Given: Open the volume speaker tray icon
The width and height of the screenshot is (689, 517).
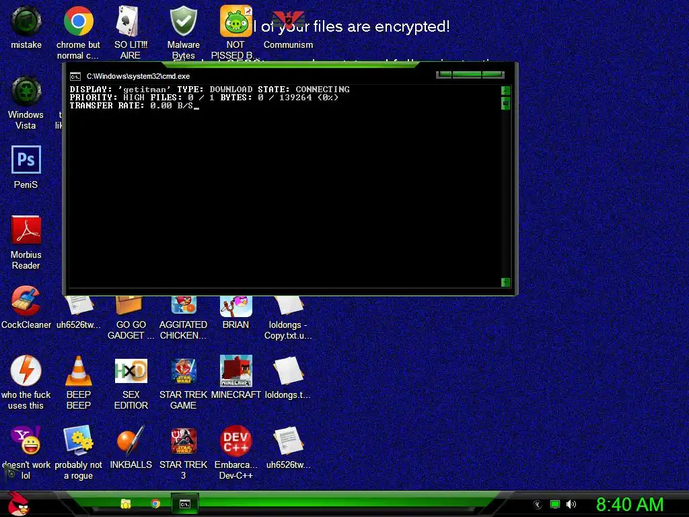Looking at the screenshot, I should point(571,504).
